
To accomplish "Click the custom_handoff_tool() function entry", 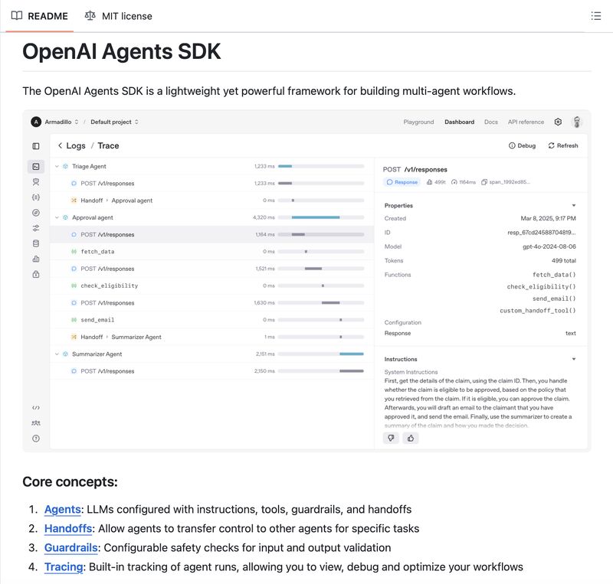I will (538, 311).
